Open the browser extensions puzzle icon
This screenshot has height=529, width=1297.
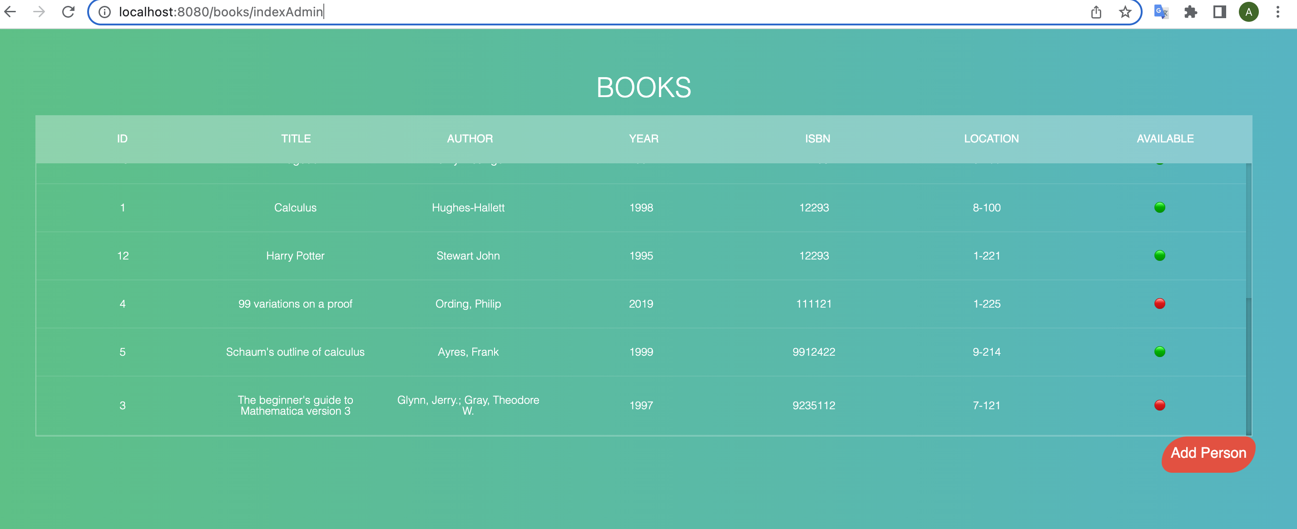click(1191, 12)
